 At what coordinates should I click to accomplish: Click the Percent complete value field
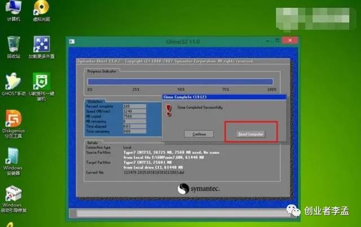click(x=134, y=106)
